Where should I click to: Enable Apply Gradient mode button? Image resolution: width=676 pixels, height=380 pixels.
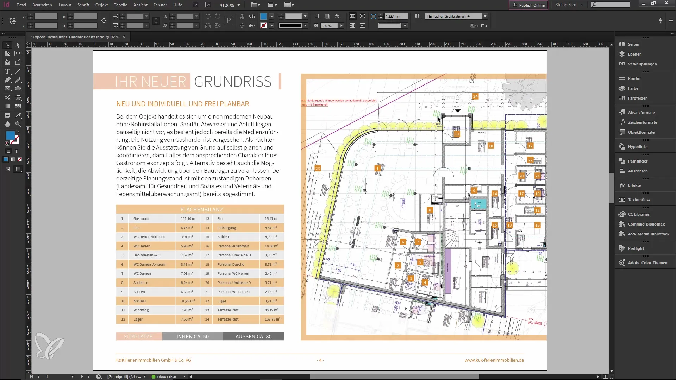tap(13, 159)
